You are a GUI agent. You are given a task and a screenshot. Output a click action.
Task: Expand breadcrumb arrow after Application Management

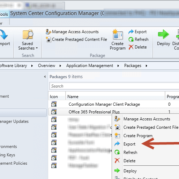(x=118, y=66)
